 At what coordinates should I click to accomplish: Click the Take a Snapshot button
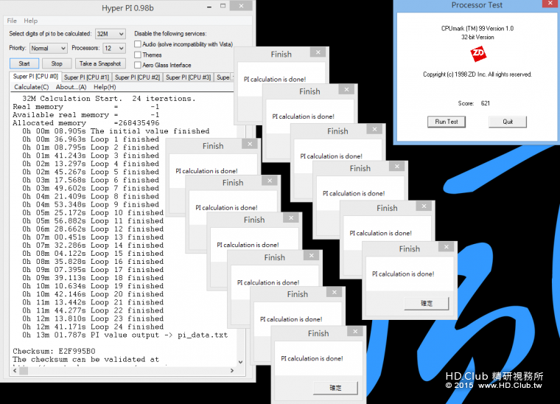click(x=100, y=63)
